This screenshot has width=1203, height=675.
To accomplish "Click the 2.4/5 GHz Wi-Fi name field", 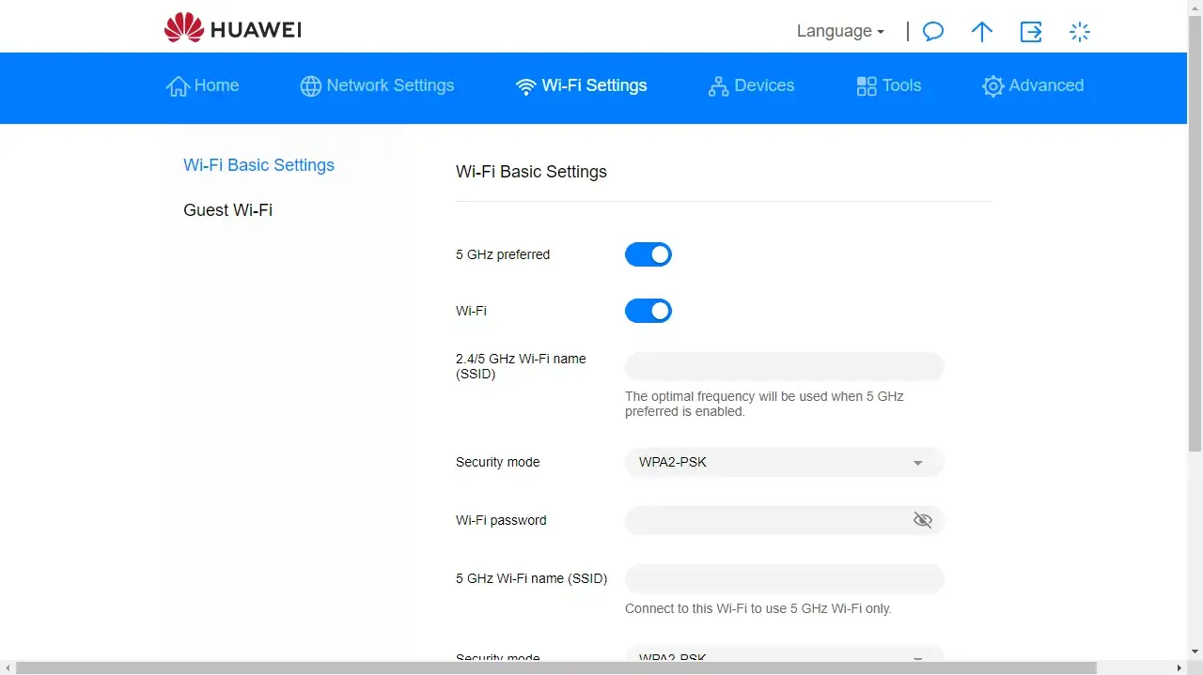I will tap(784, 366).
